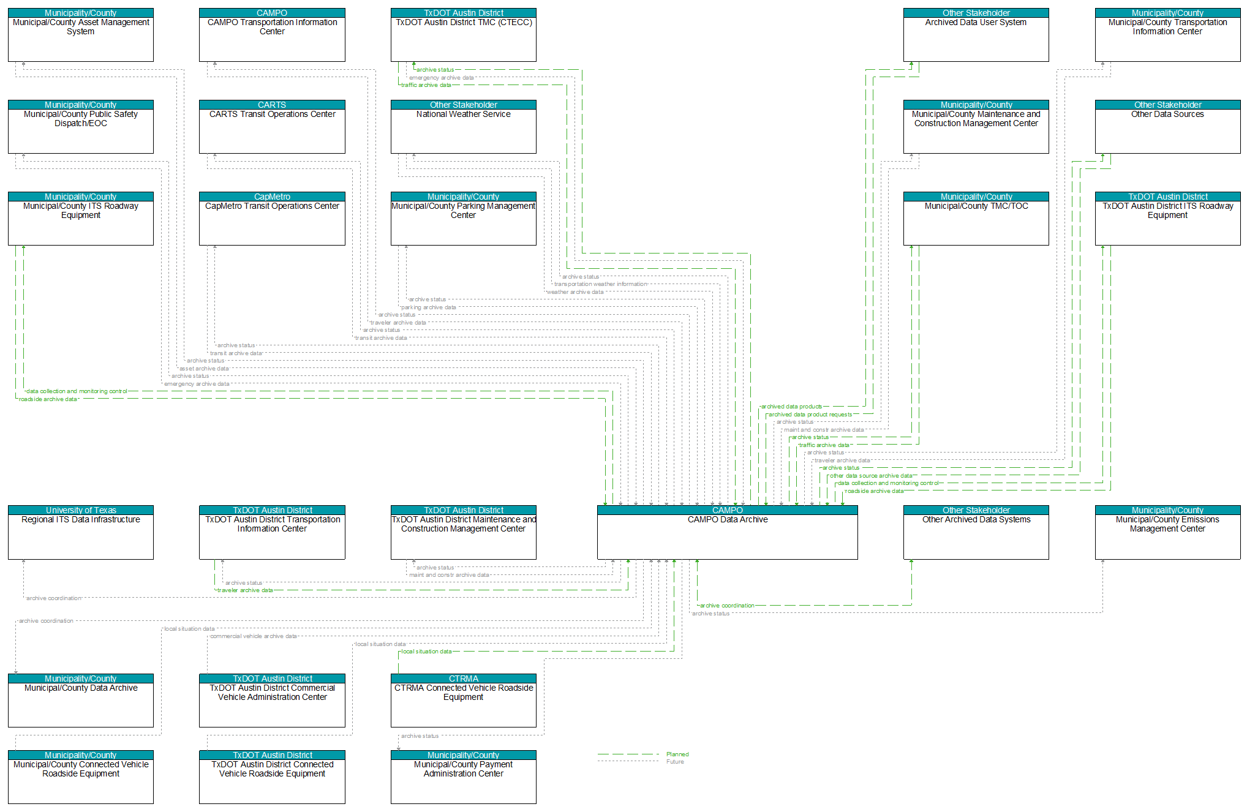Select Municipal/County Payment Administration Center box
Viewport: 1247px width, 812px height.
(464, 777)
